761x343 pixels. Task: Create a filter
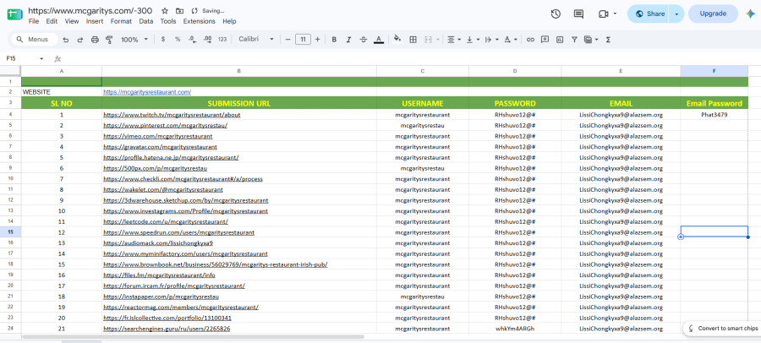[x=574, y=40]
